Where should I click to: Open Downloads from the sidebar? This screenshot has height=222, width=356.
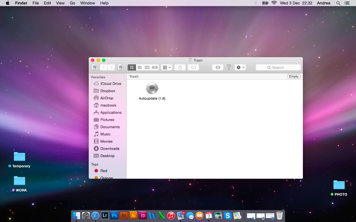click(x=108, y=148)
